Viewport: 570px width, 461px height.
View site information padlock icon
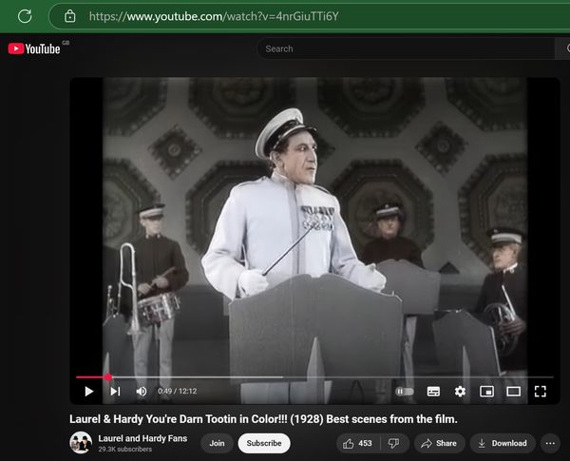coord(69,16)
